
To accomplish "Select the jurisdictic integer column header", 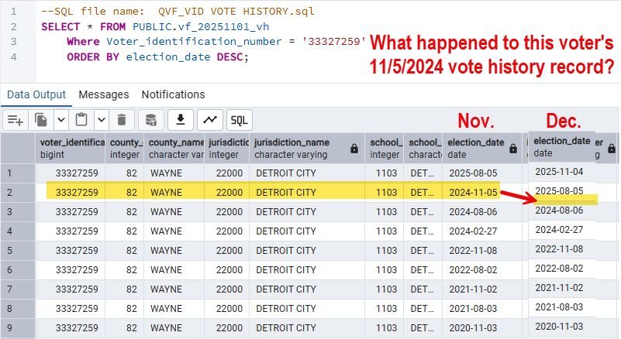I will pyautogui.click(x=227, y=149).
